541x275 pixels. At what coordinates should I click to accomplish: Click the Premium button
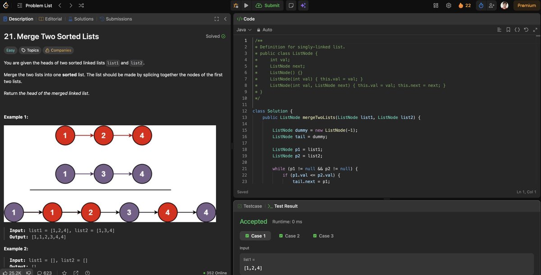pos(527,5)
